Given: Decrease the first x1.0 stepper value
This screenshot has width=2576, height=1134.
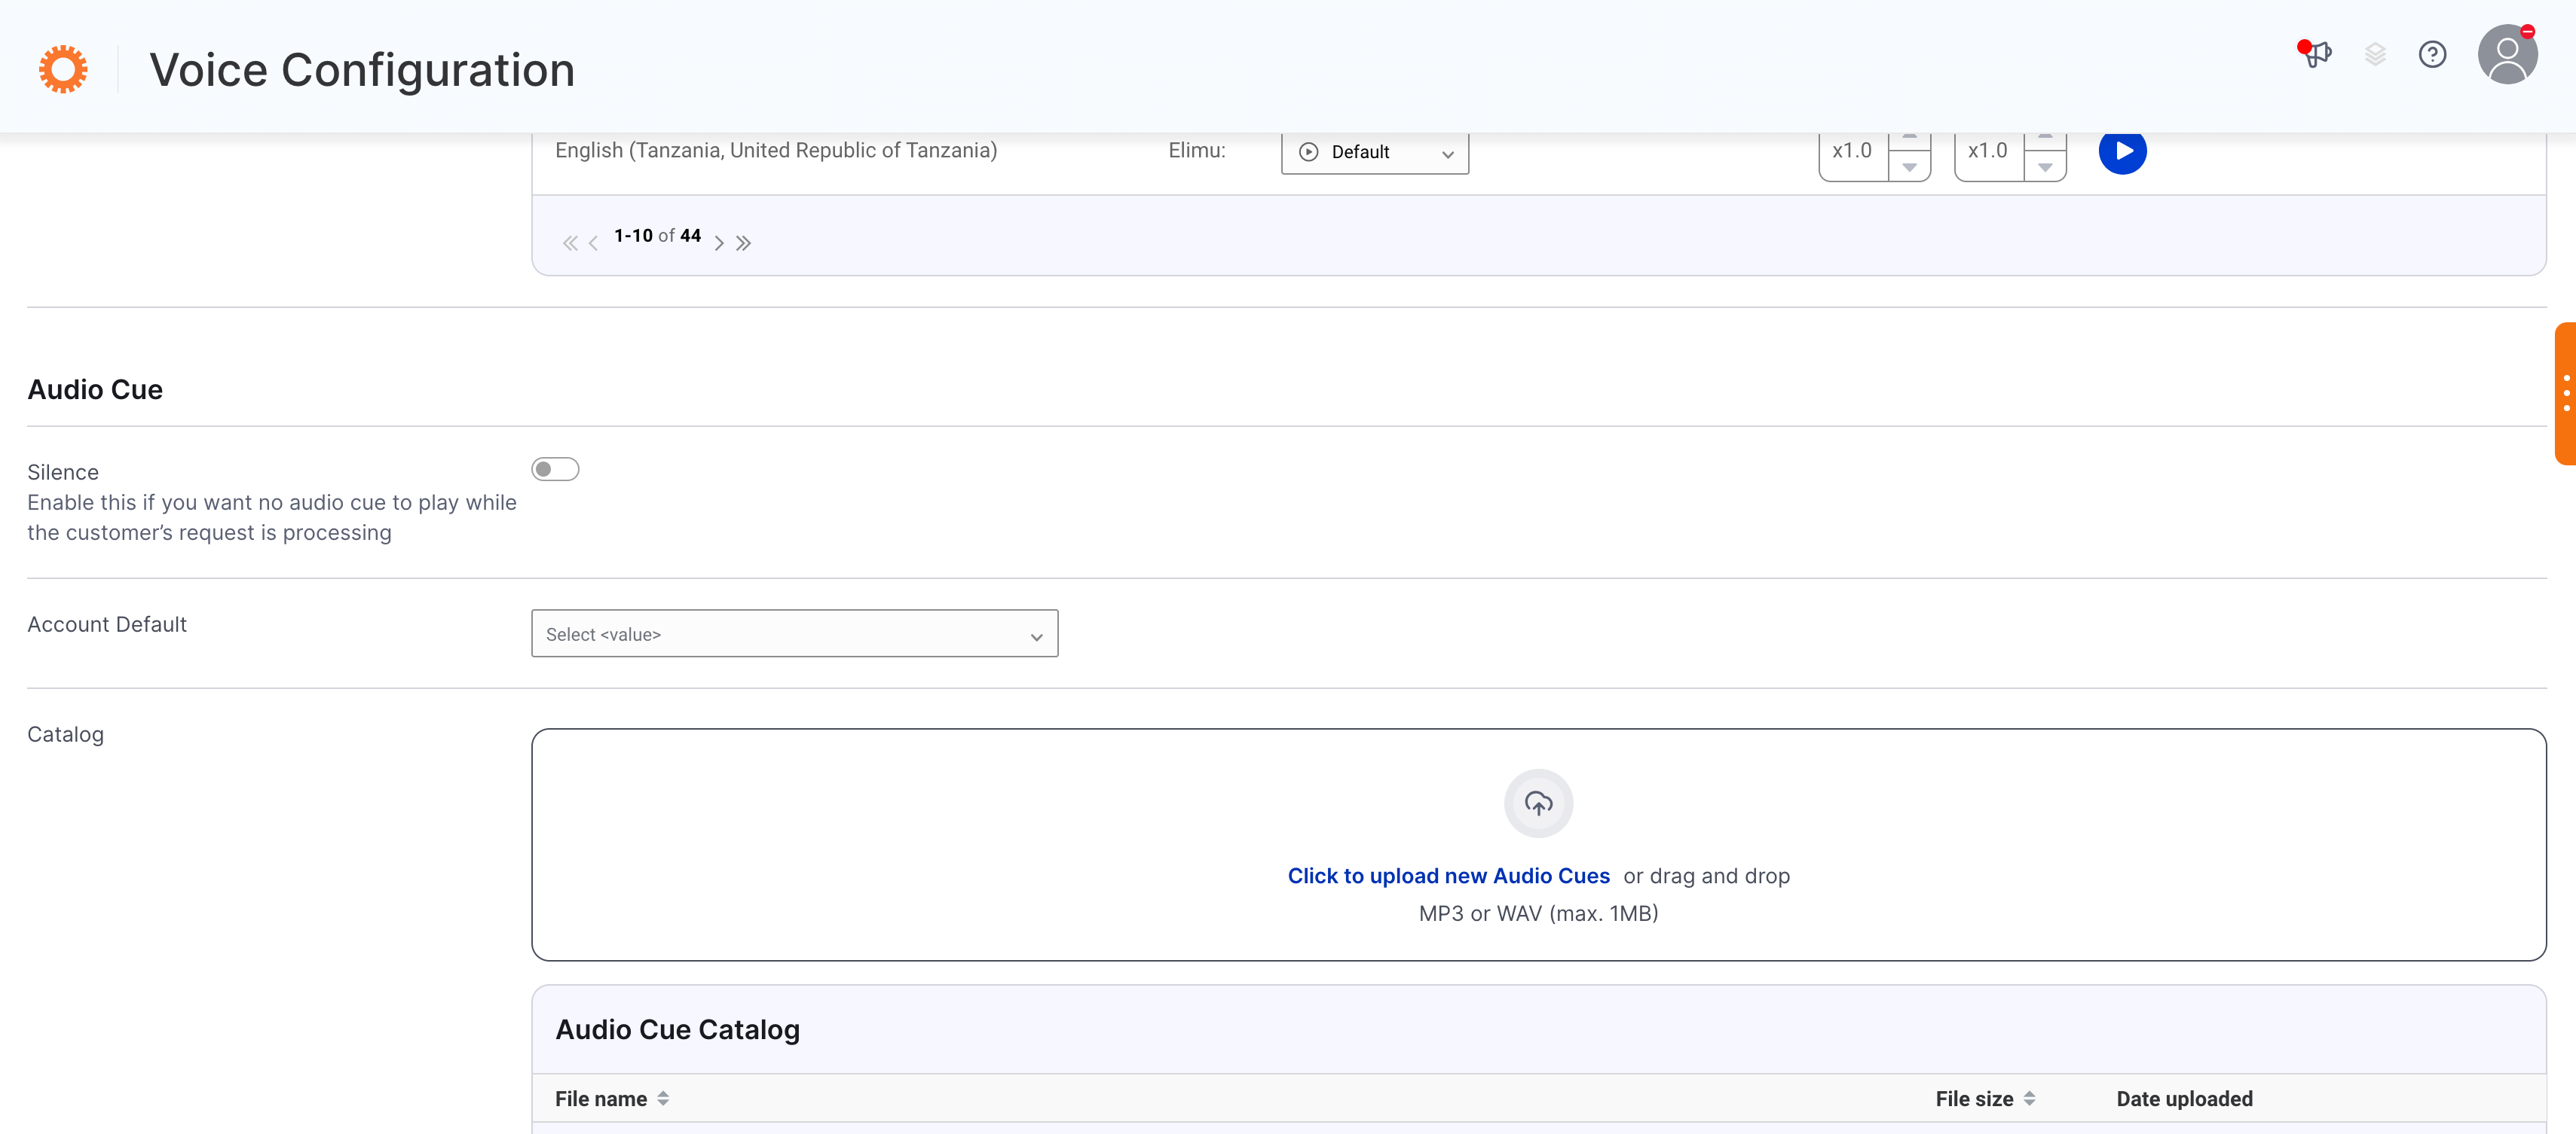Looking at the screenshot, I should (1909, 167).
